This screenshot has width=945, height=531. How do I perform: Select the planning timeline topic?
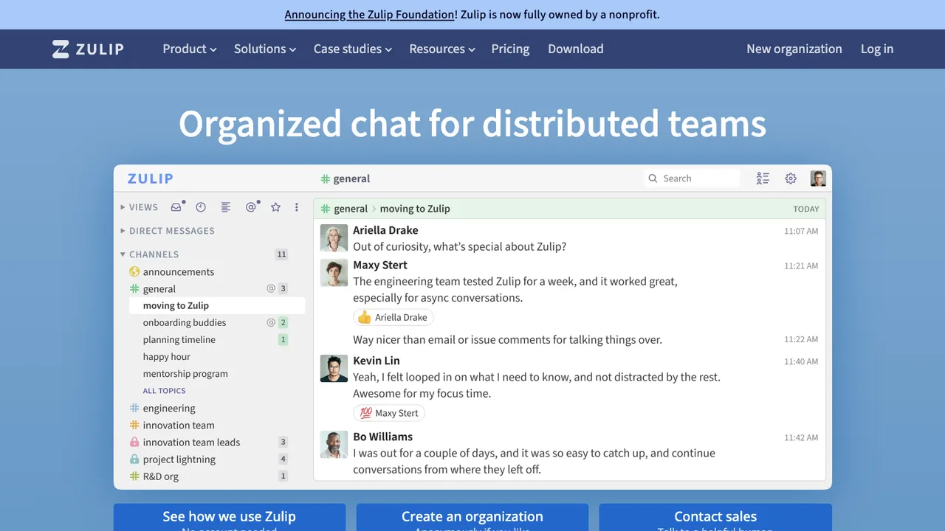179,340
